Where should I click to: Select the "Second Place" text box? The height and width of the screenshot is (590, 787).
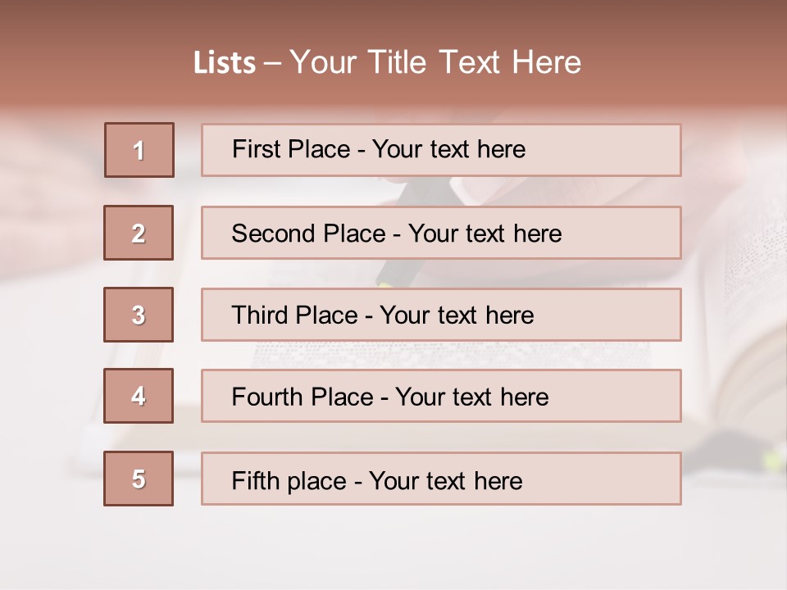coord(441,233)
